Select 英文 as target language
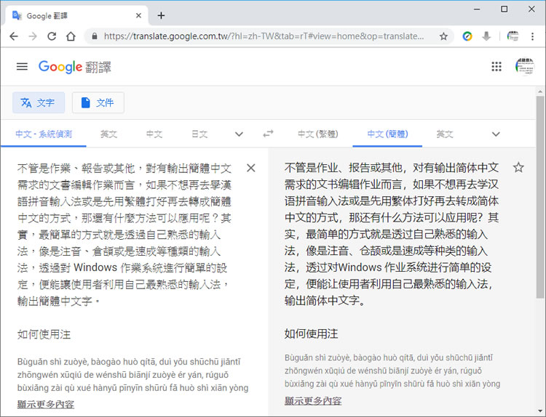Image resolution: width=546 pixels, height=417 pixels. click(x=445, y=134)
